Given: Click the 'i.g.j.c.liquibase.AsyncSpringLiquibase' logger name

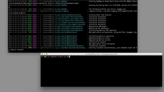Looking at the screenshot, I should pyautogui.click(x=70, y=48).
